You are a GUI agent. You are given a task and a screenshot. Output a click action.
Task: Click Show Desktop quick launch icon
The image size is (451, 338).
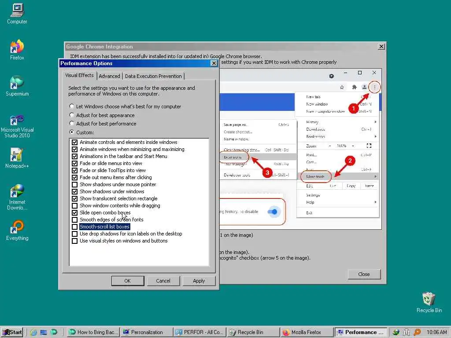pyautogui.click(x=44, y=333)
